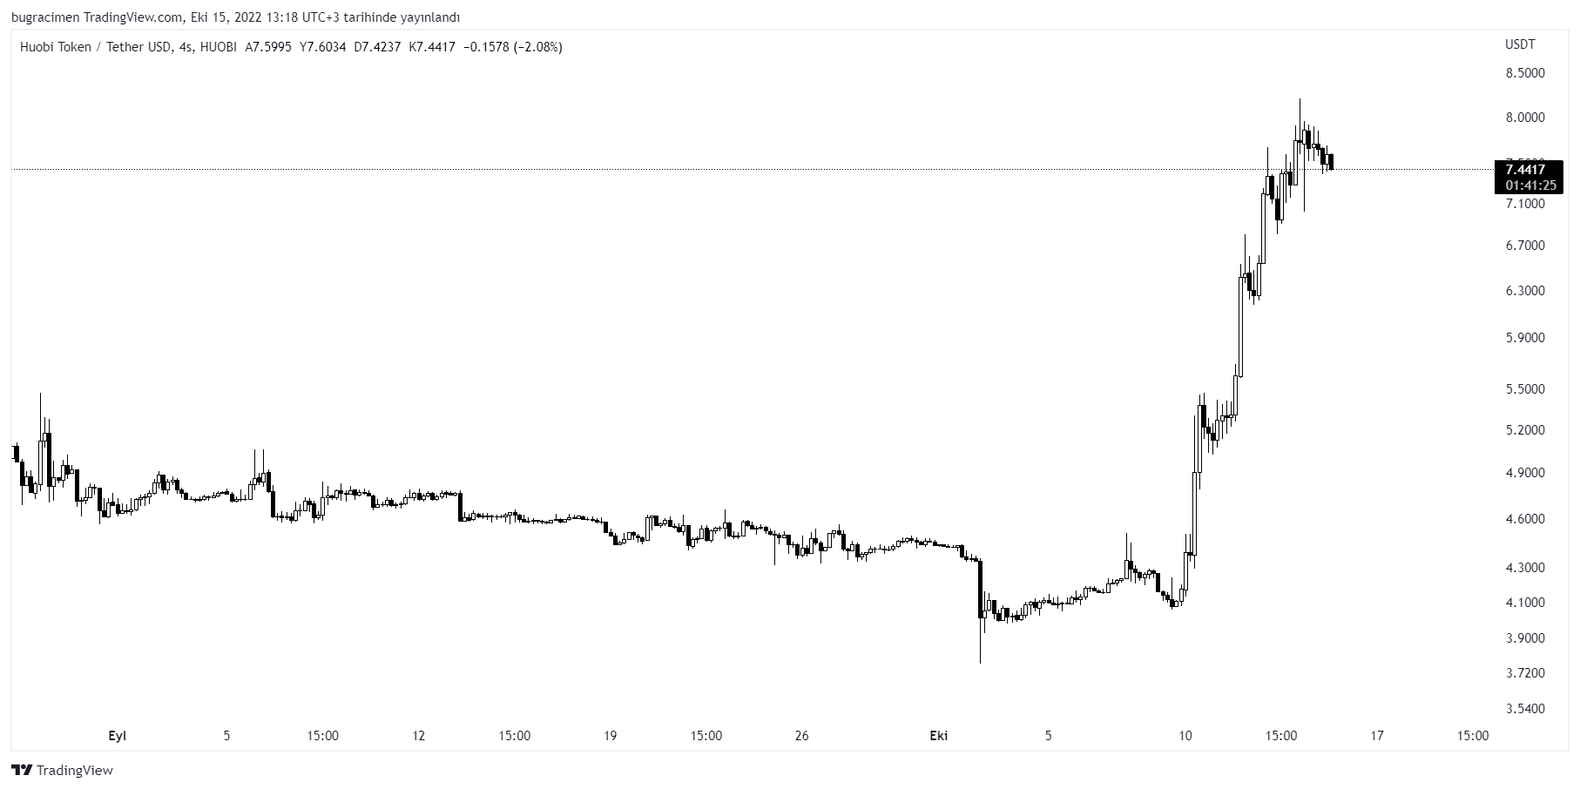Click the 5.5000 price axis label
The image size is (1580, 789).
point(1525,389)
